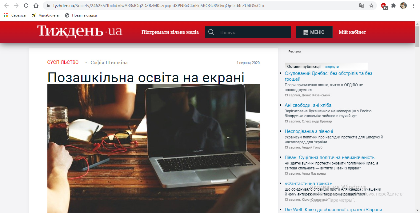The image size is (420, 213).
Task: Click the laptop article image
Action: tap(153, 147)
